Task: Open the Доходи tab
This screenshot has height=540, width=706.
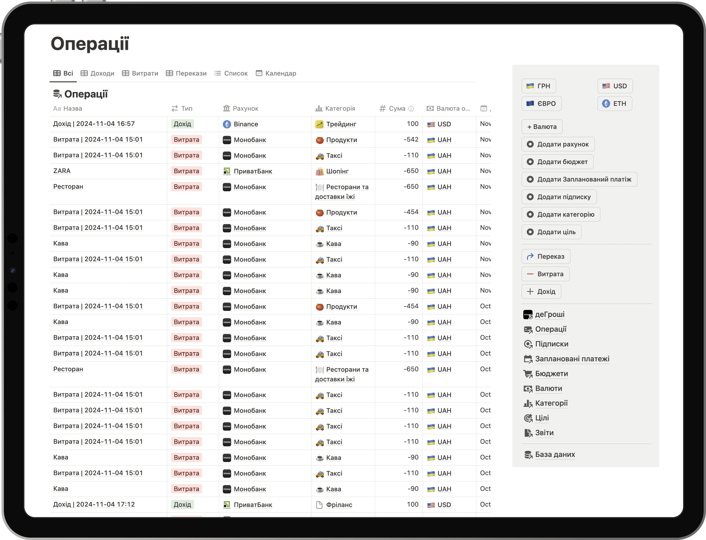Action: (x=97, y=73)
